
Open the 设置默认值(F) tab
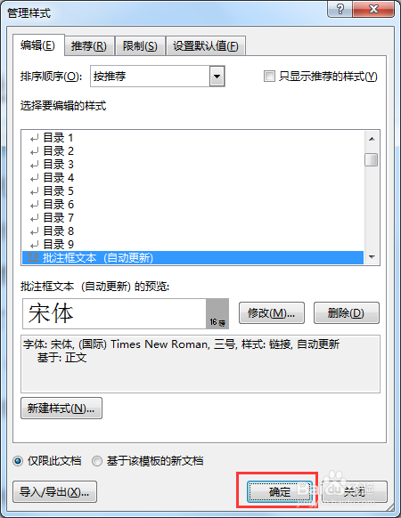206,46
